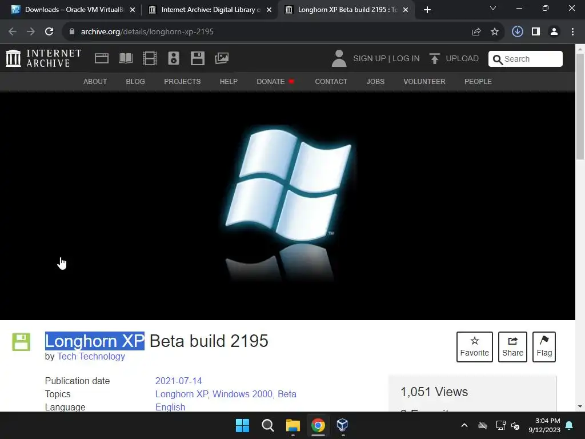The height and width of the screenshot is (439, 585).
Task: Open the 2021-07-14 publication date link
Action: 178,381
